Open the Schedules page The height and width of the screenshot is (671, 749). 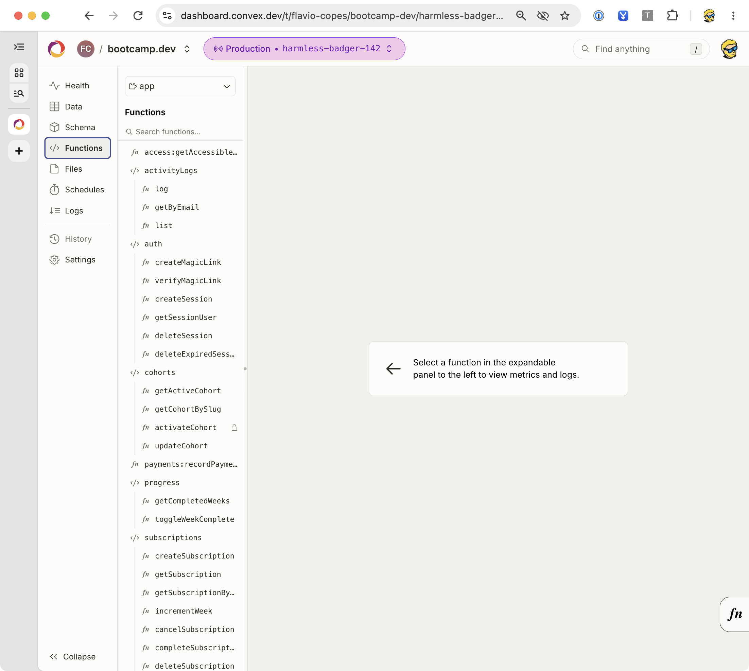pyautogui.click(x=77, y=189)
